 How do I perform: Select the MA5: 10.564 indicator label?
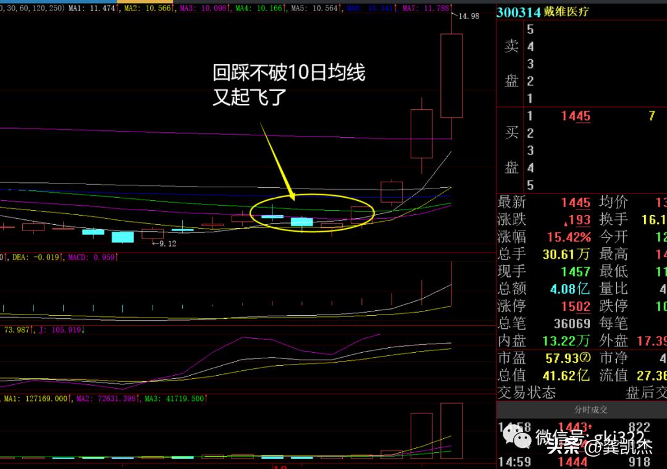[315, 7]
